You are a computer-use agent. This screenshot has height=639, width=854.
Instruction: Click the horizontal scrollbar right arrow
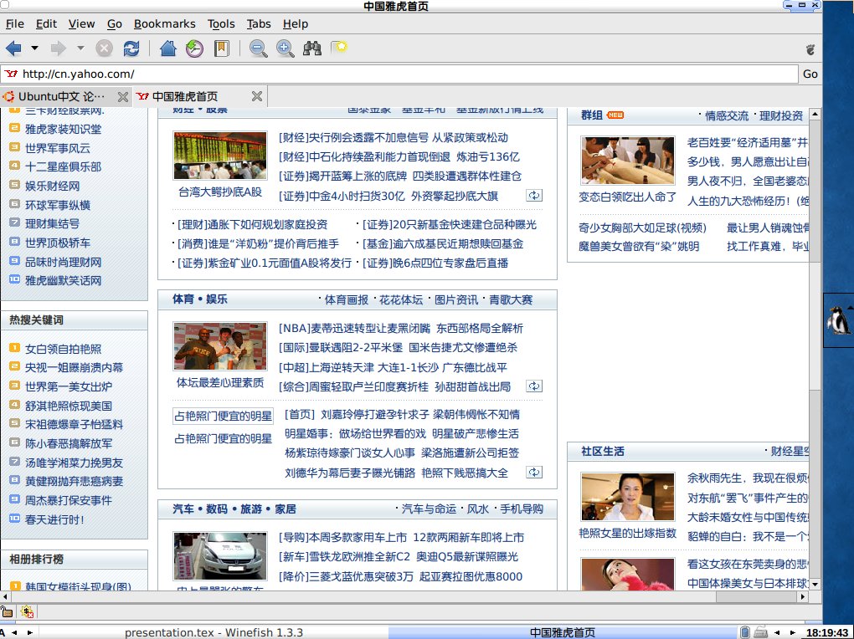pyautogui.click(x=802, y=596)
